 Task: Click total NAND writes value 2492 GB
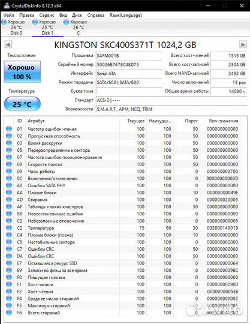(x=228, y=74)
